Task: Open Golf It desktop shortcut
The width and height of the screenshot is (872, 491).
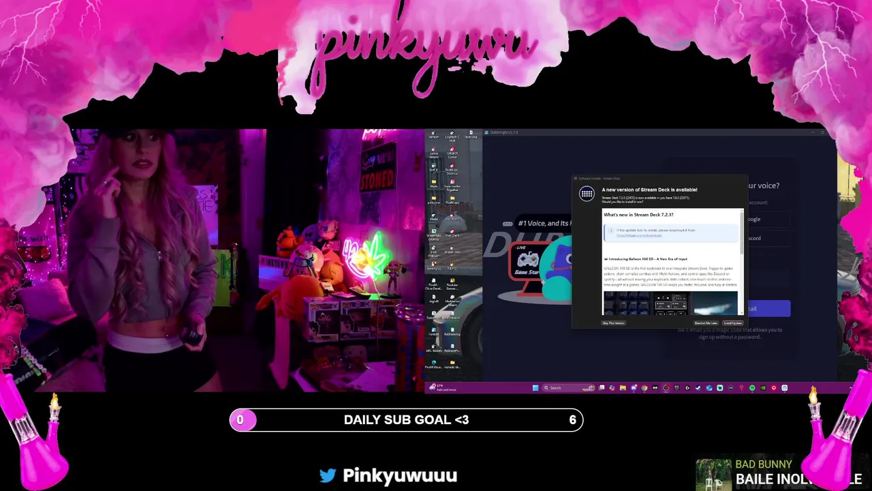Action: coord(433,168)
